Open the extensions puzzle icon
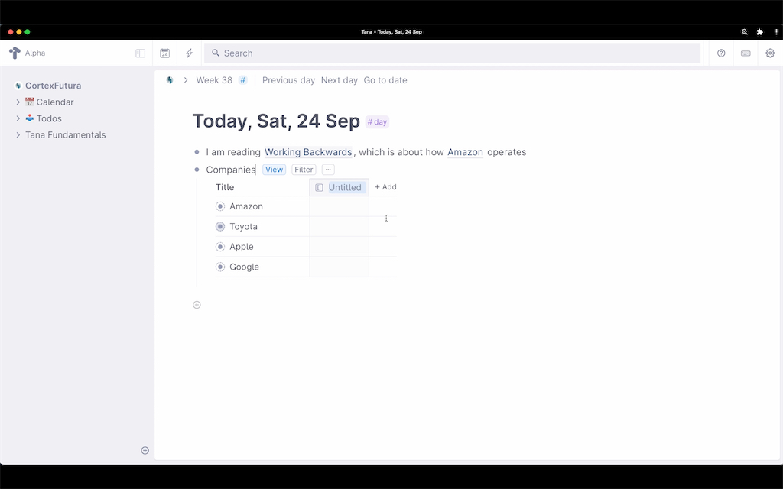The height and width of the screenshot is (489, 783). click(759, 32)
